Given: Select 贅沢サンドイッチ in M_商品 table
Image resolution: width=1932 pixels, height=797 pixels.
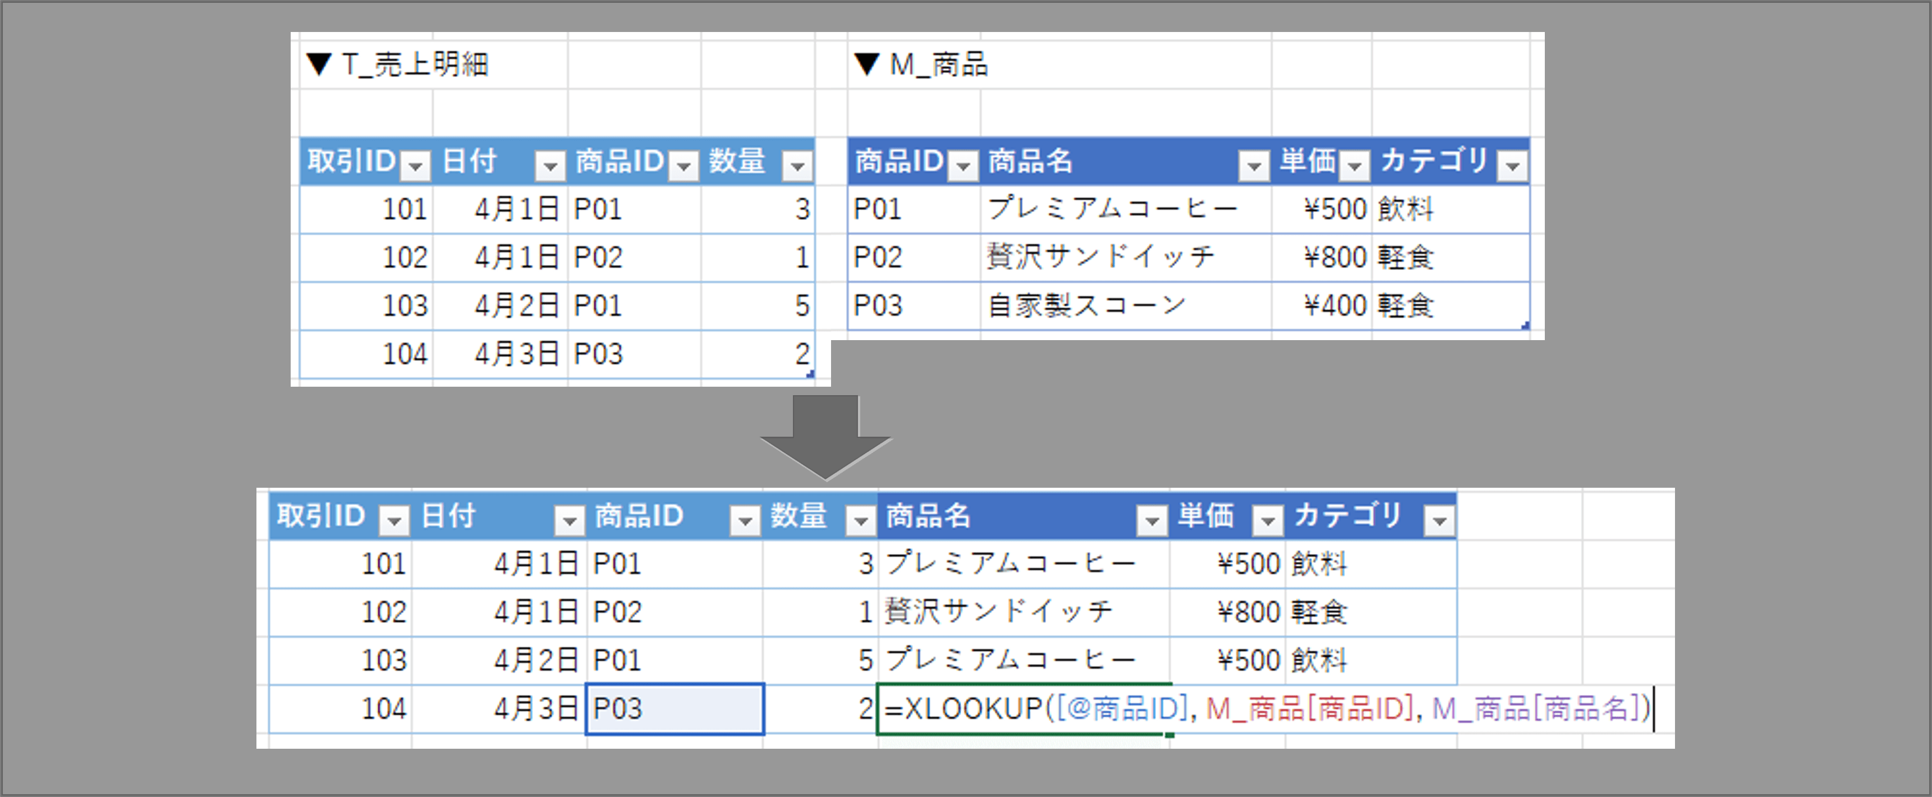Looking at the screenshot, I should (x=1126, y=258).
